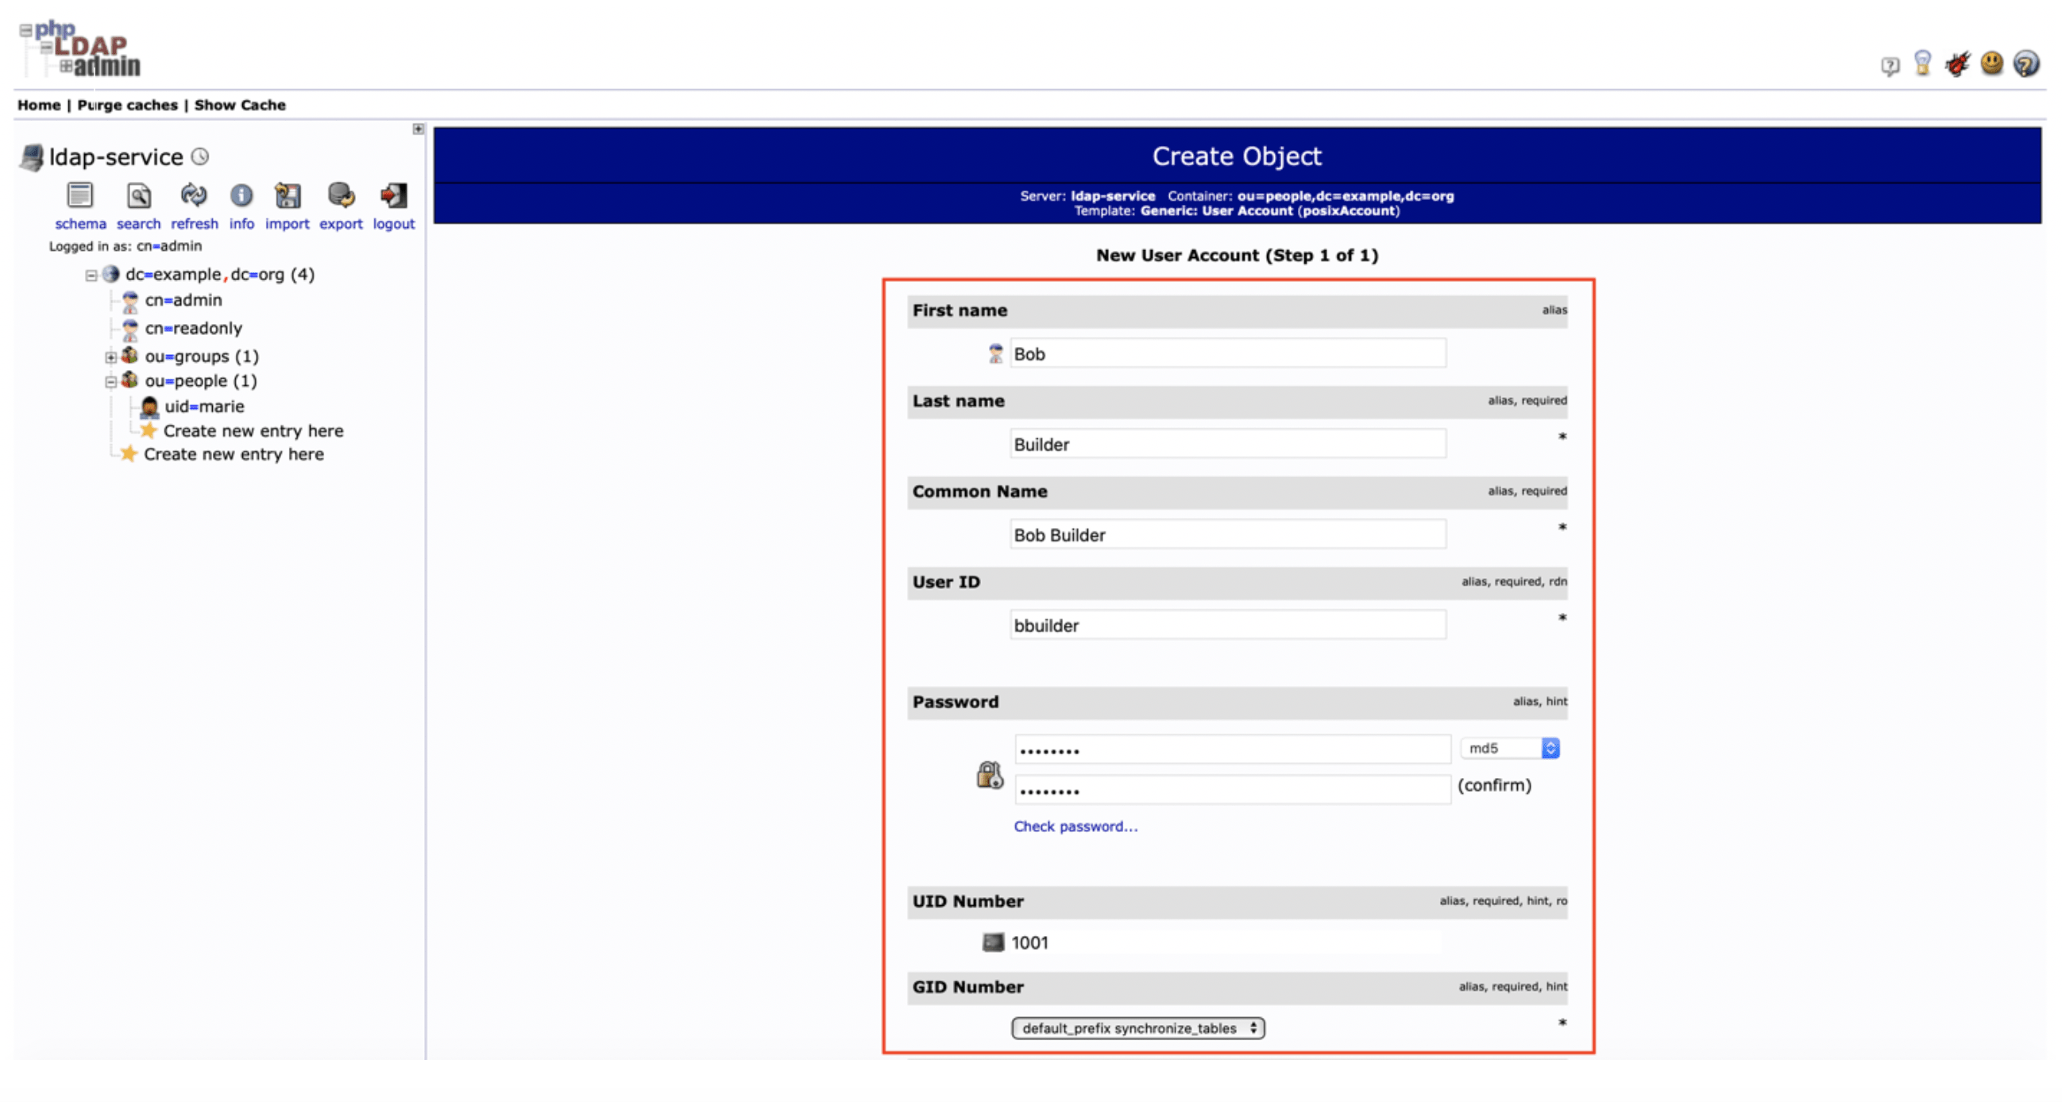Click the Common Name field Bob Builder
The width and height of the screenshot is (2062, 1102).
[x=1227, y=534]
